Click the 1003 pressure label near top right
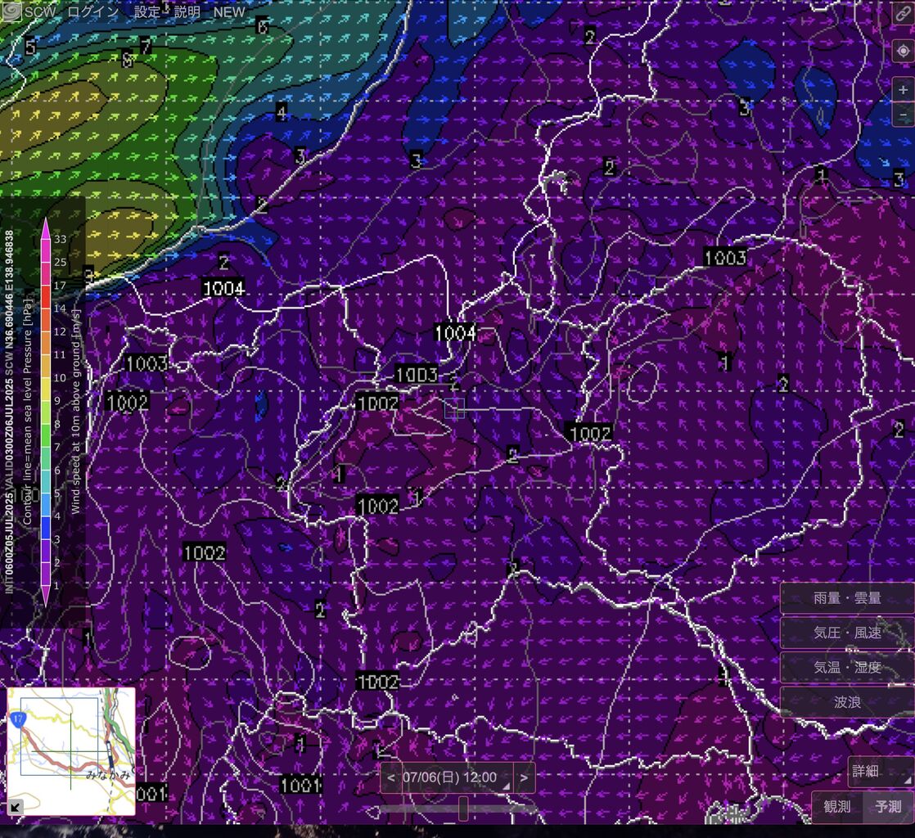The width and height of the screenshot is (915, 838). point(725,257)
